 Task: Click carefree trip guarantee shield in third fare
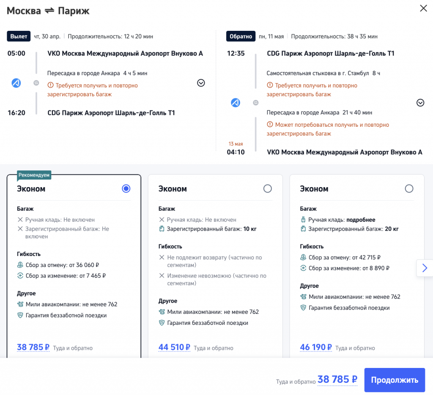pyautogui.click(x=303, y=308)
